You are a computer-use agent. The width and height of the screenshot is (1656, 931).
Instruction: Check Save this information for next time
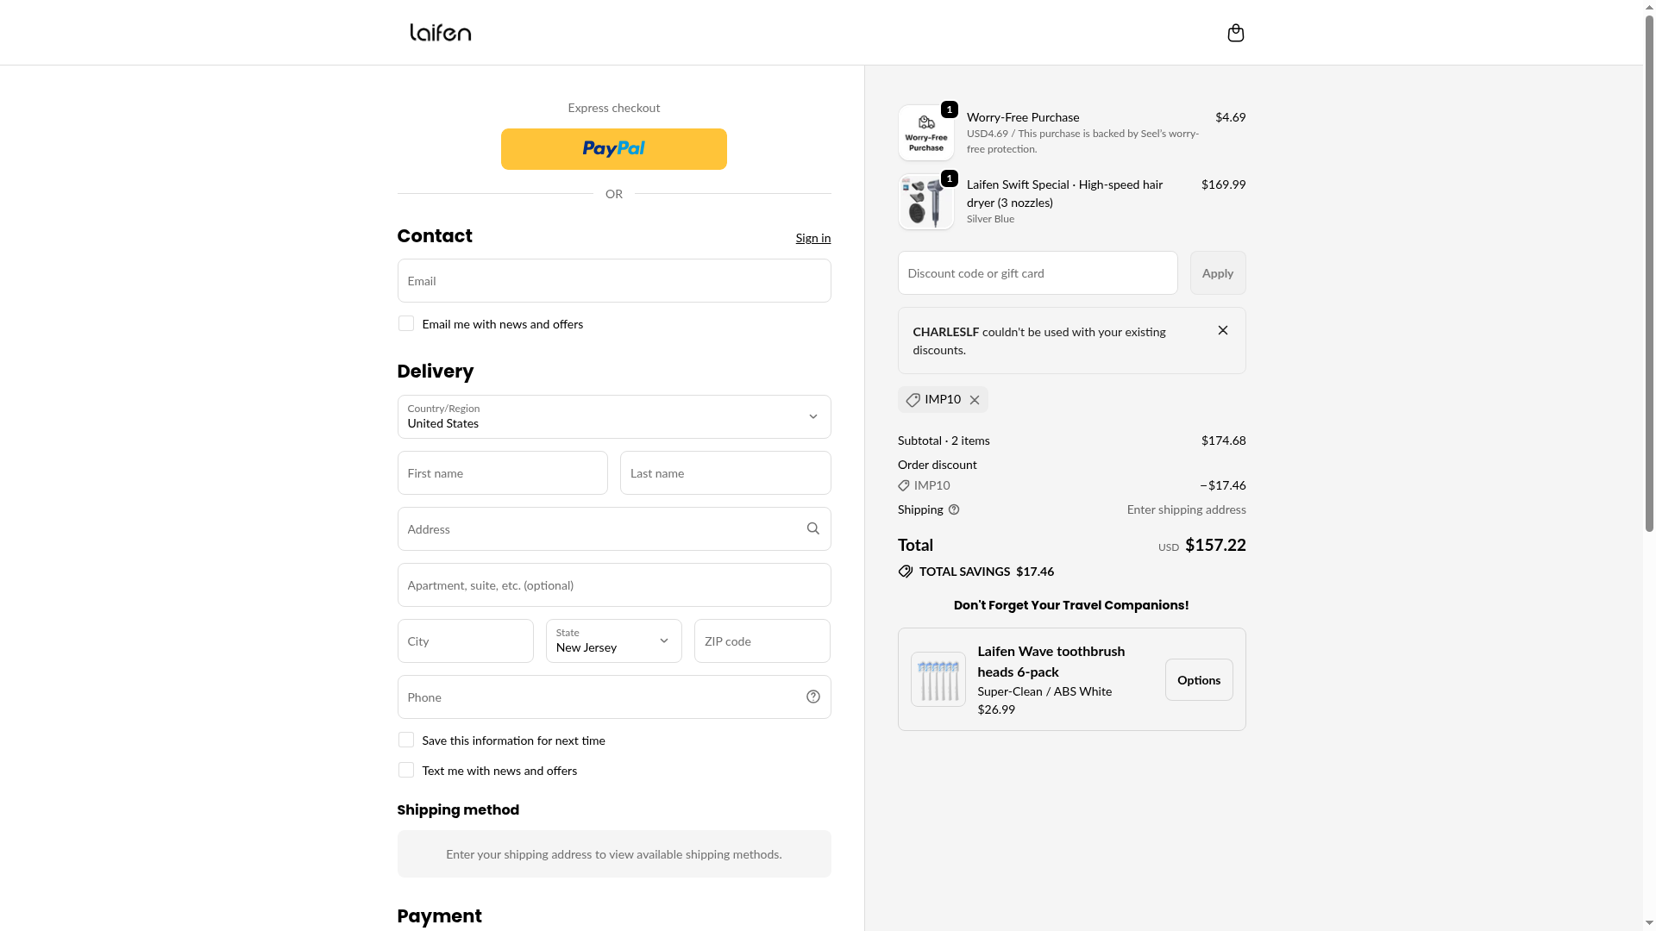(x=406, y=740)
